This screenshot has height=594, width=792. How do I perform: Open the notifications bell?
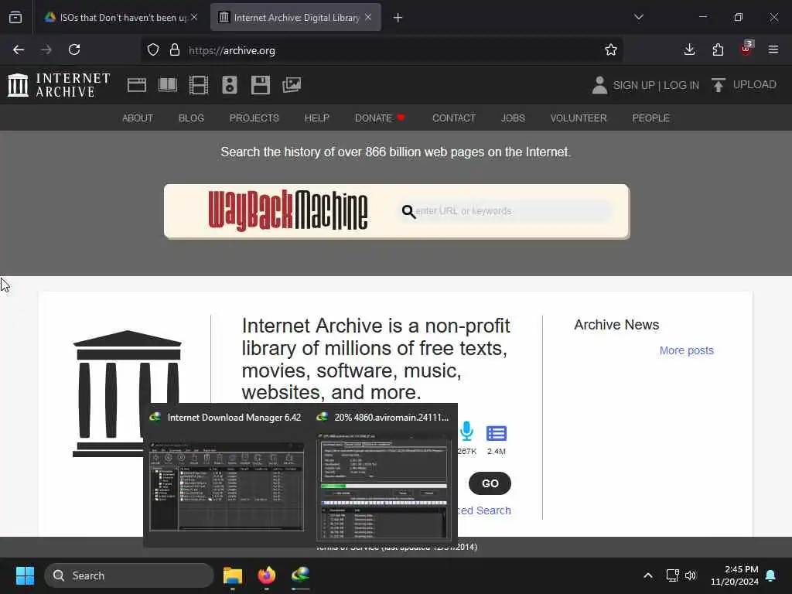[771, 575]
